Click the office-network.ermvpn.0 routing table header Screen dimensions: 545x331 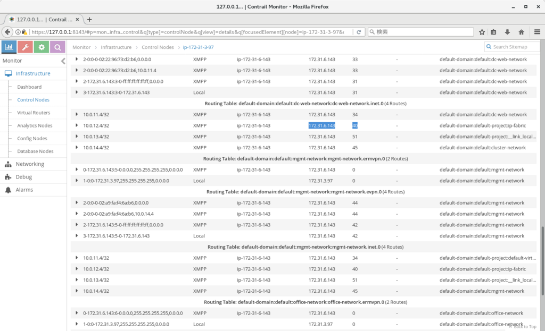point(305,302)
